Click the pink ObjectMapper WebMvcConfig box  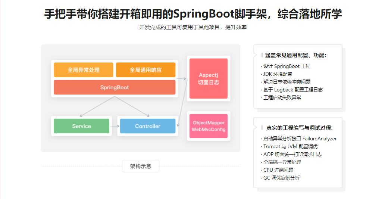pos(209,126)
